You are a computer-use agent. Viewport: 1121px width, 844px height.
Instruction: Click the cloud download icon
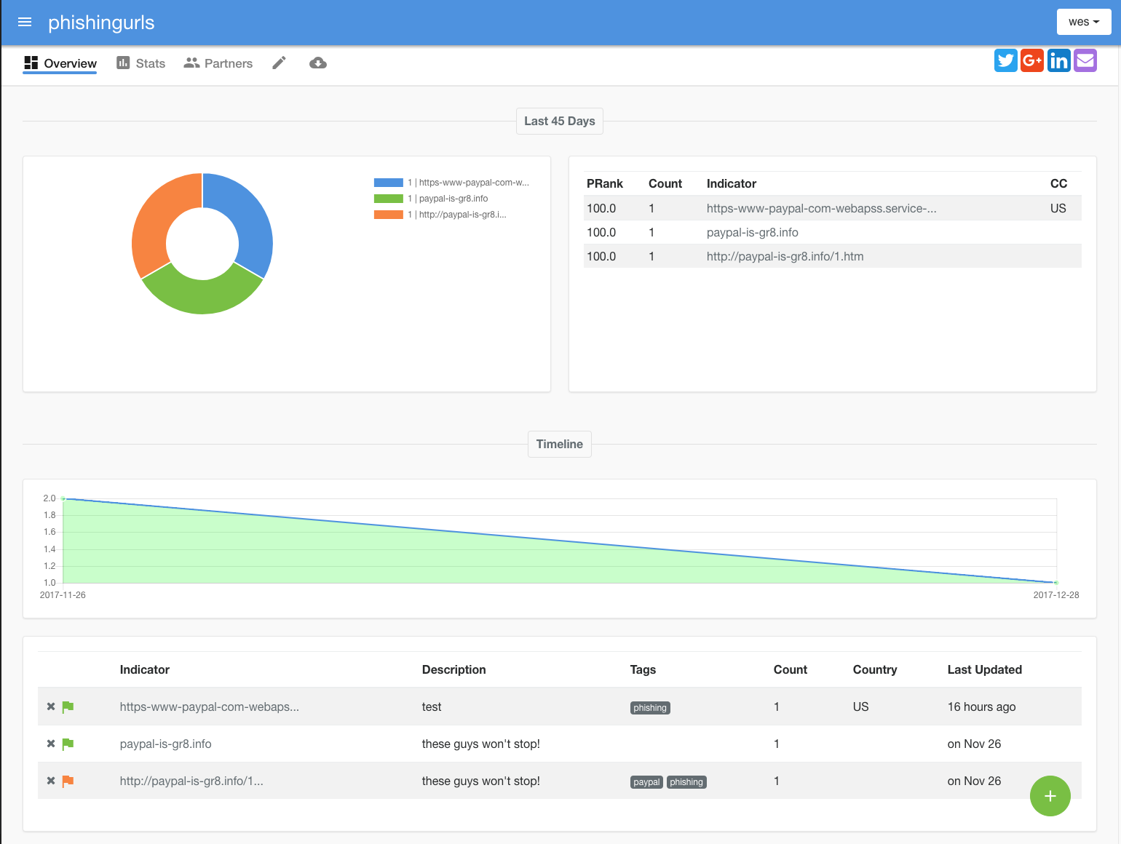[318, 63]
